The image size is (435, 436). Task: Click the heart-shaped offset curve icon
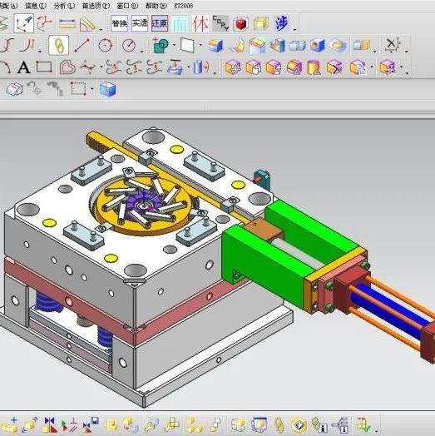(67, 67)
